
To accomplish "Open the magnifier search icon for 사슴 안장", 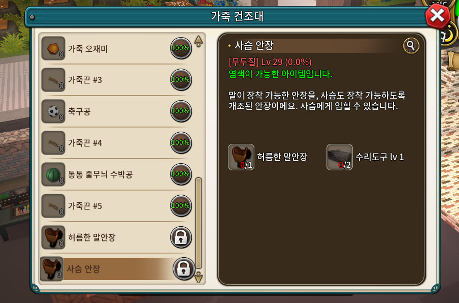I will (x=411, y=46).
